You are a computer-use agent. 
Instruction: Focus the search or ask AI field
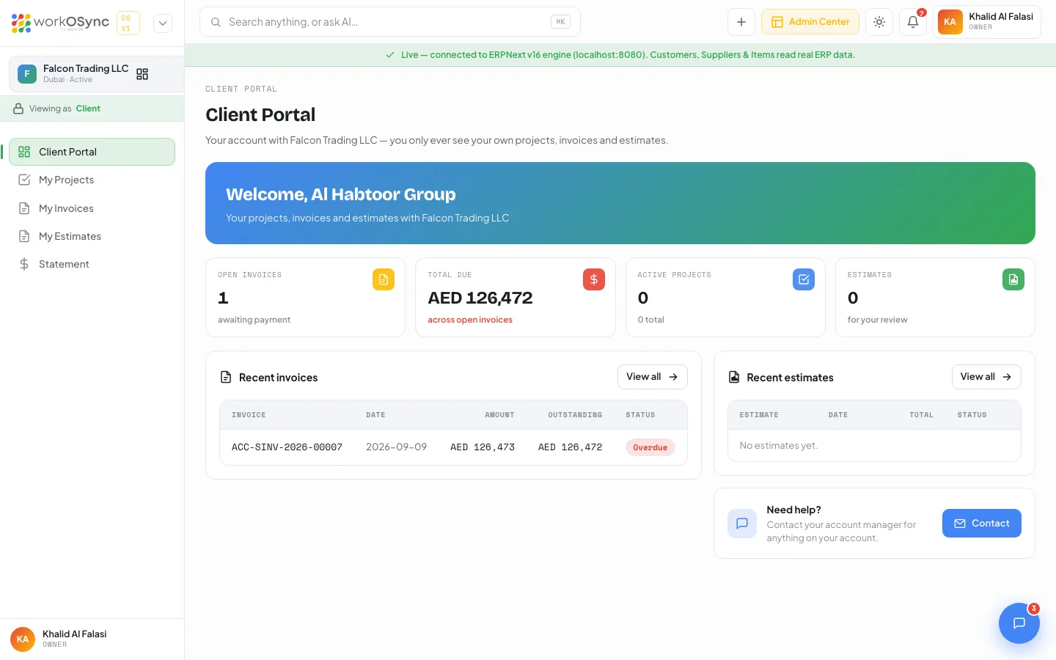coord(390,22)
